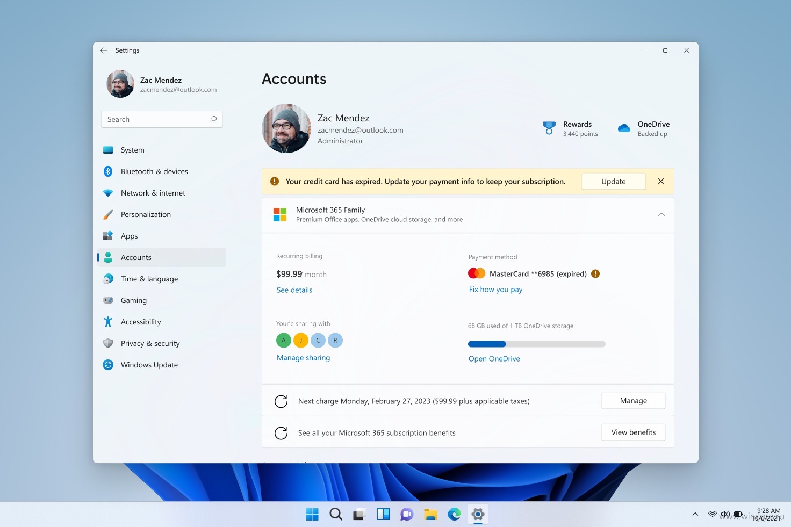Click the small sidebar profile picture
This screenshot has width=791, height=527.
(x=120, y=84)
